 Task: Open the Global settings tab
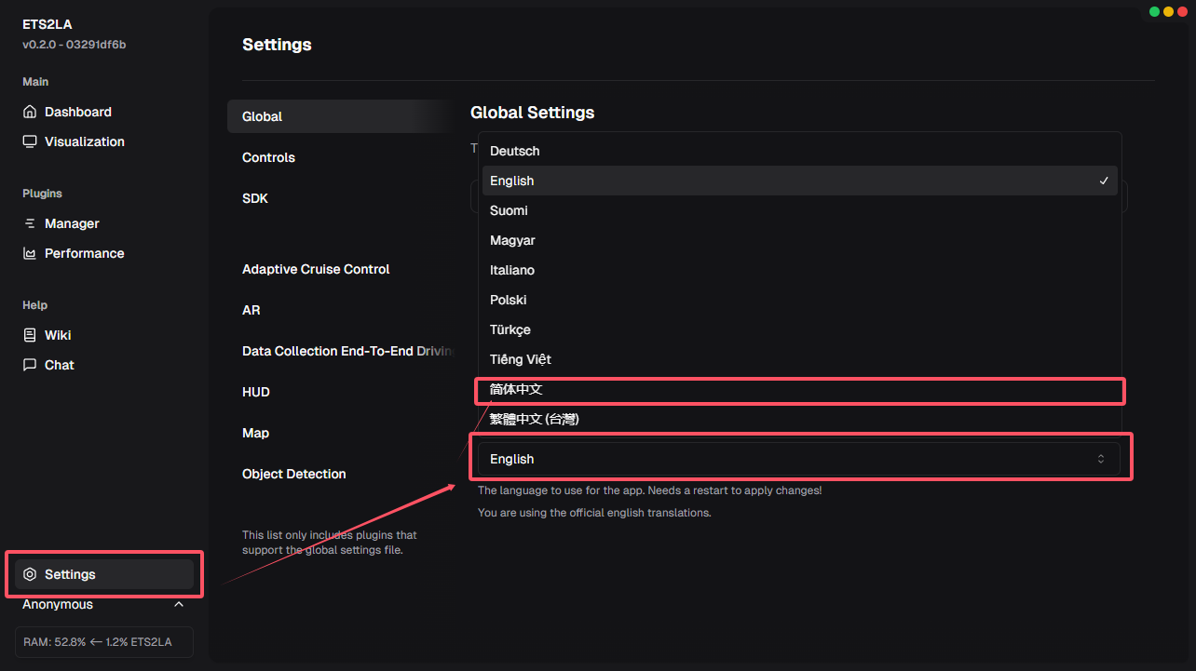(x=341, y=116)
